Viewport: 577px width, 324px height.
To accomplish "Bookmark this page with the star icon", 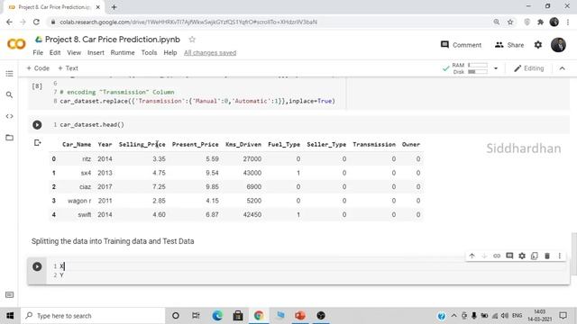I will (510, 22).
